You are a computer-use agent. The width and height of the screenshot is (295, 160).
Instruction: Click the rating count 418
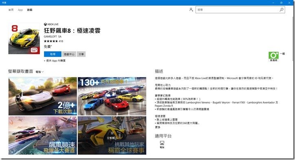pos(61,41)
